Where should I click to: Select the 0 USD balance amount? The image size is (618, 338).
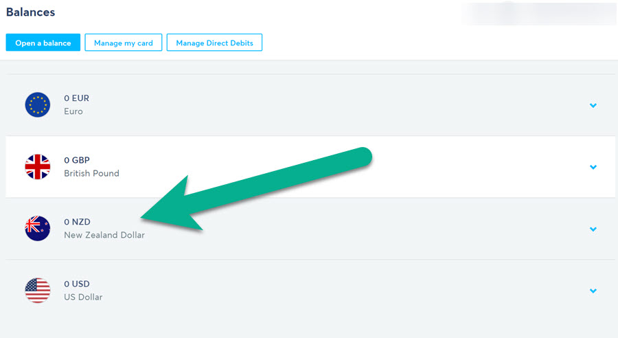[x=77, y=284]
